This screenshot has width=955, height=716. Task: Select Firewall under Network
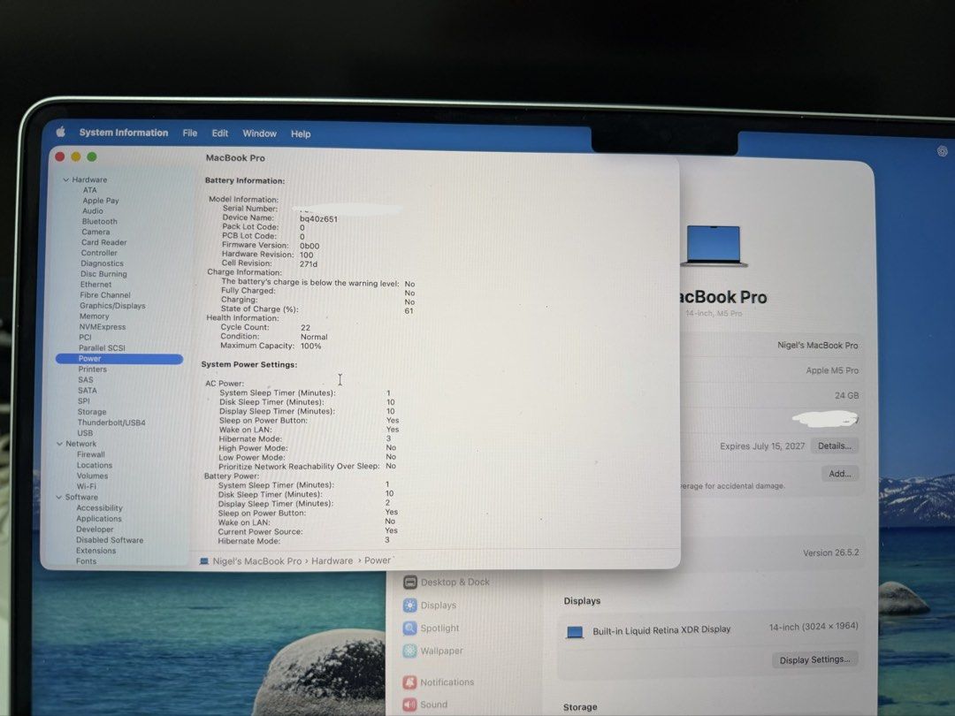(x=91, y=455)
